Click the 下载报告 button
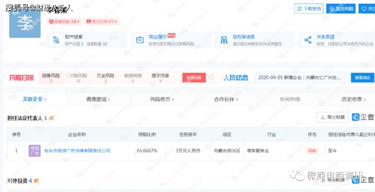Viewport: 375px width, 192px height. point(309,9)
